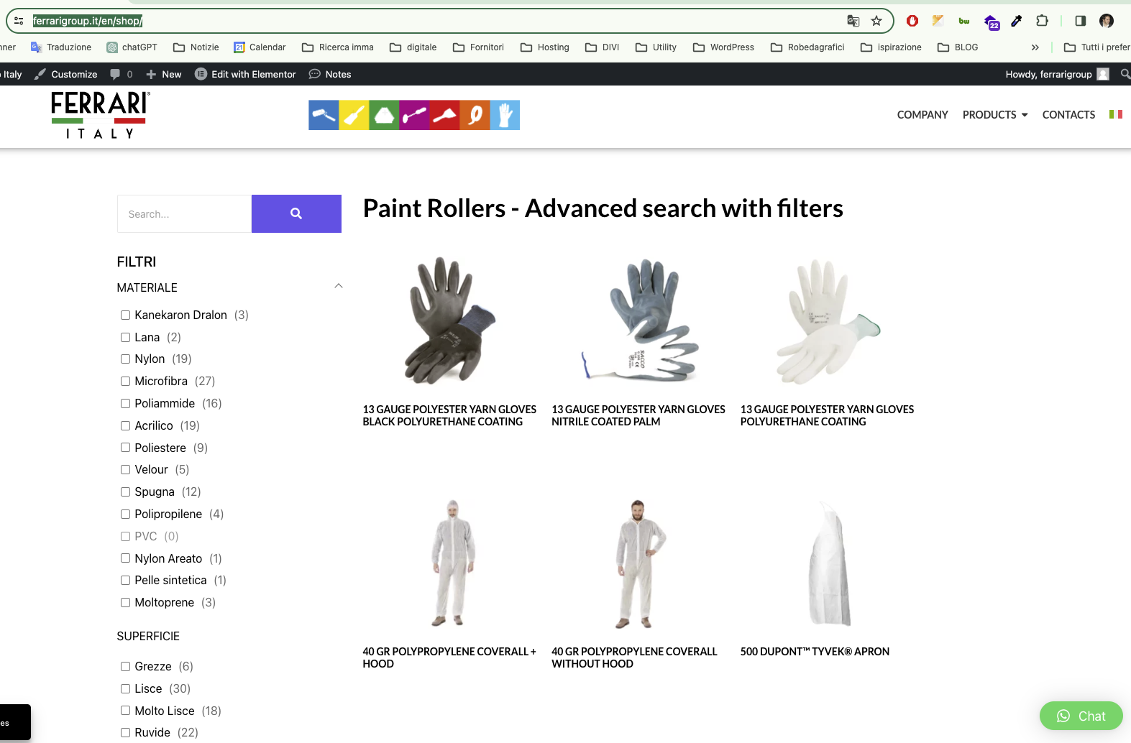This screenshot has width=1131, height=743.
Task: Open the red AdBlock stop-hand extension
Action: 912,21
